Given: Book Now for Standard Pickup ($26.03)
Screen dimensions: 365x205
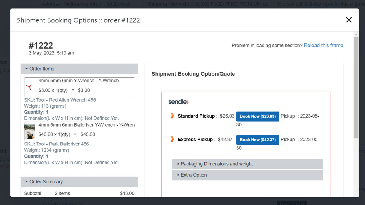Looking at the screenshot, I should coord(257,116).
